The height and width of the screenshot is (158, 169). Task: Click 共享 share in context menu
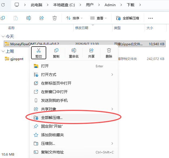[91, 53]
